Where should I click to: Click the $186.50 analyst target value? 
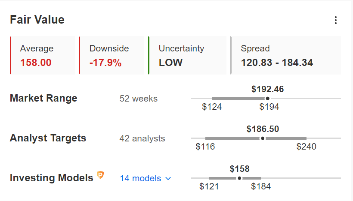(x=263, y=129)
